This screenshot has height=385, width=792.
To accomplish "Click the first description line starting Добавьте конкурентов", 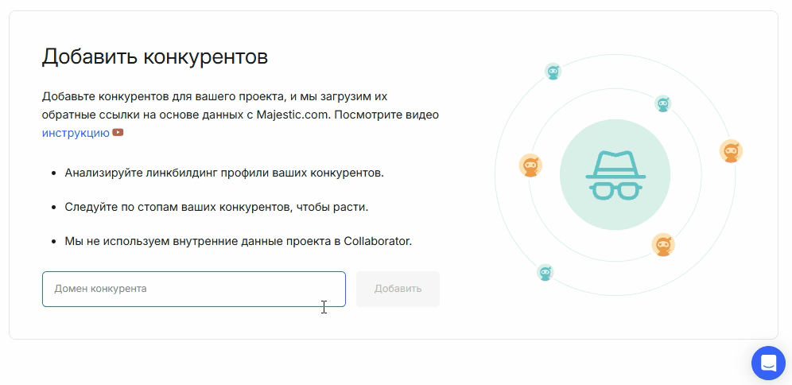I will pyautogui.click(x=214, y=96).
